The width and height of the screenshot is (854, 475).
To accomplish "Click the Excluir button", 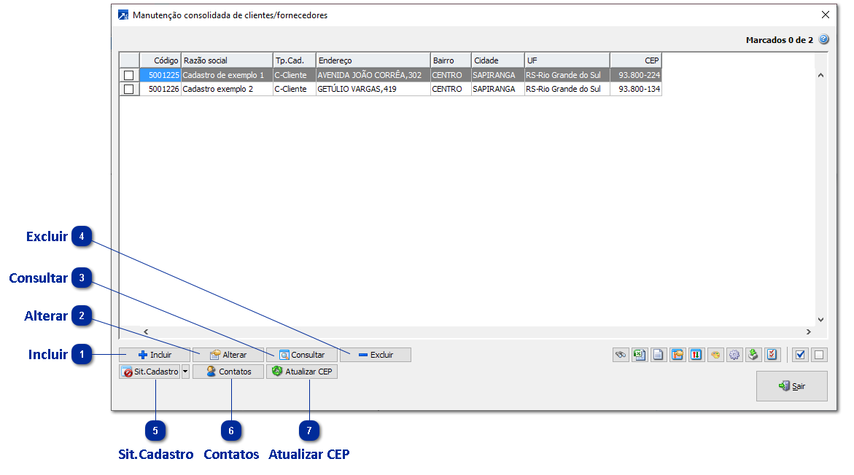I will 376,355.
